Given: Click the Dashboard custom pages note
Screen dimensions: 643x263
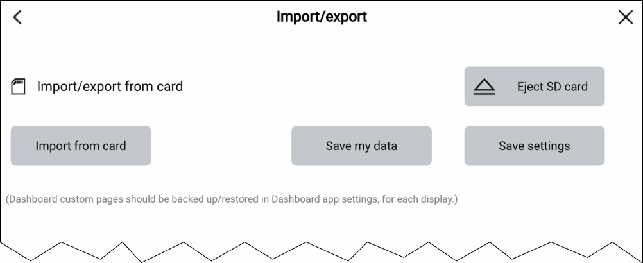Looking at the screenshot, I should coord(232,199).
